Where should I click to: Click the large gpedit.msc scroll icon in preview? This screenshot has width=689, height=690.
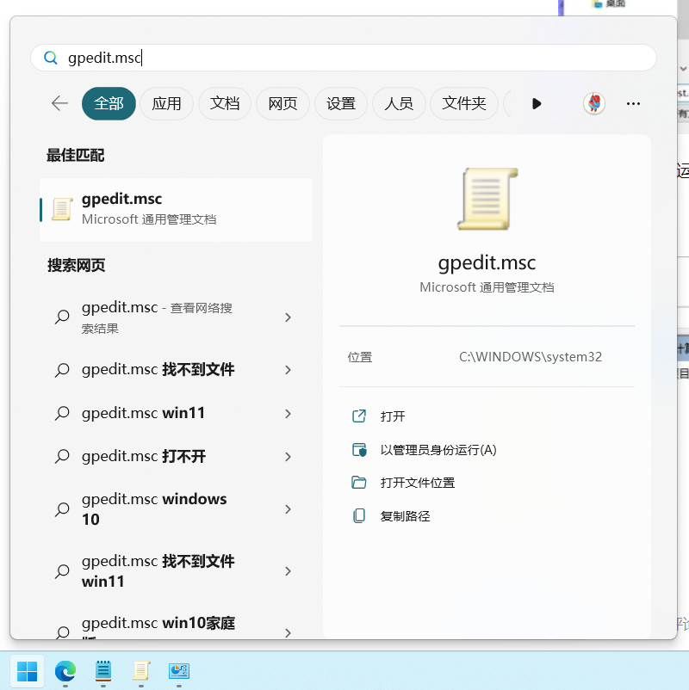coord(487,199)
